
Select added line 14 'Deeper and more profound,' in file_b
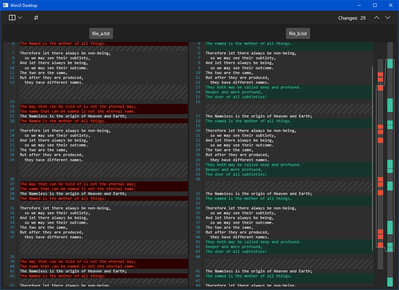click(289, 92)
